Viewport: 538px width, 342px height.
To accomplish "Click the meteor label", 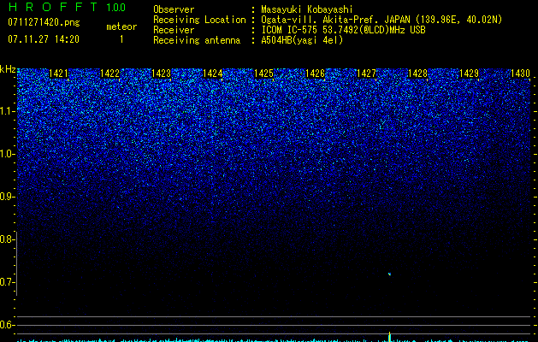I will coord(121,27).
